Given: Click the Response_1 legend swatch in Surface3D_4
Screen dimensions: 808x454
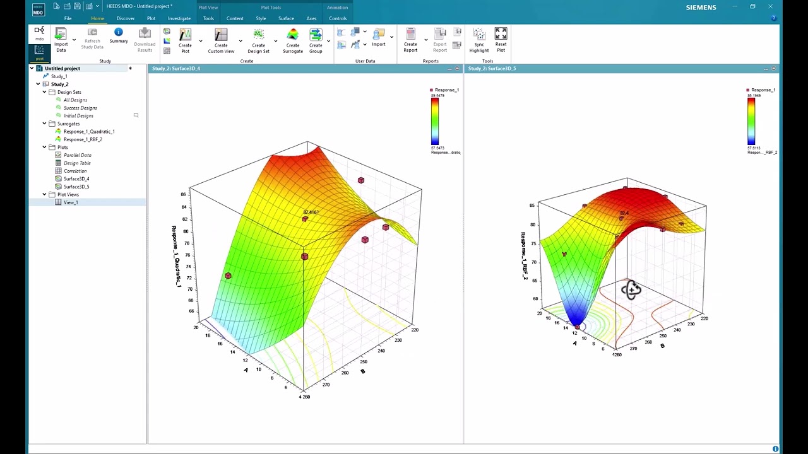Looking at the screenshot, I should click(x=432, y=90).
